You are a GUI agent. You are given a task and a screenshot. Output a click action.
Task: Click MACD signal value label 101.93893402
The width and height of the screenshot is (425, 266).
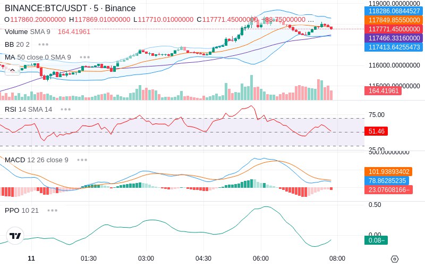point(388,171)
